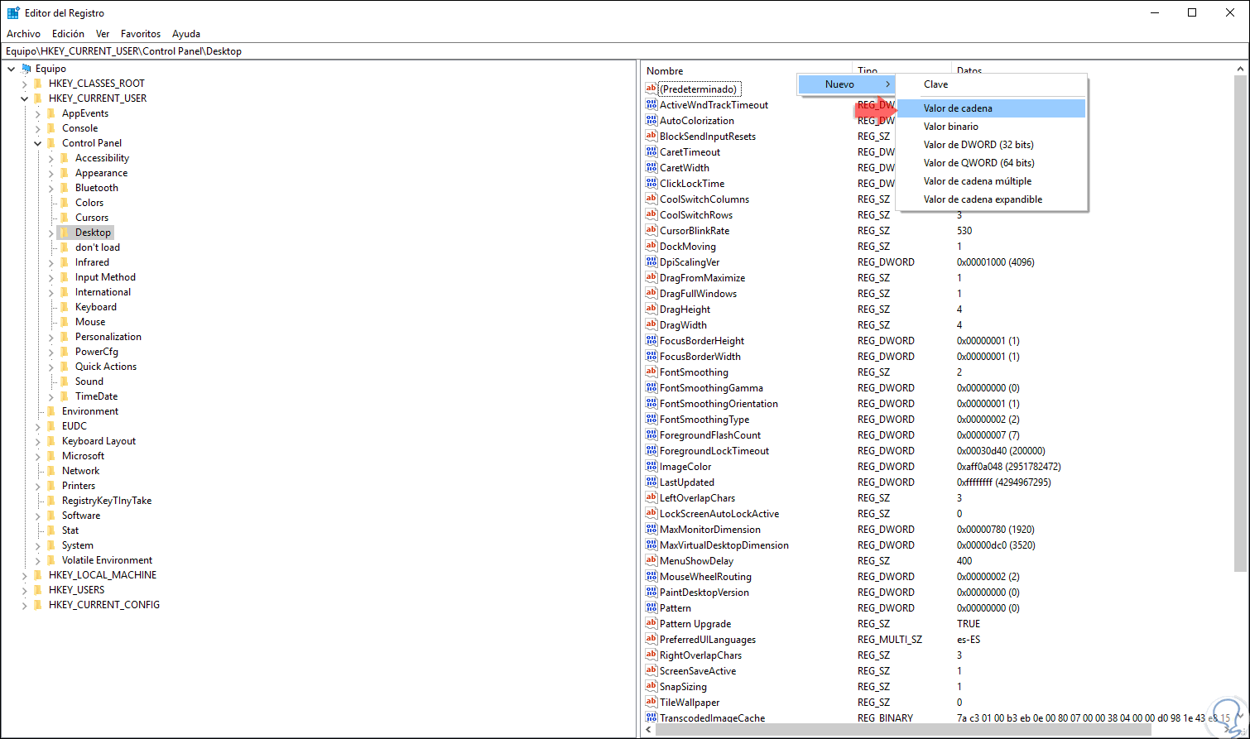The image size is (1250, 739).
Task: Click the folder icon next to HKEY_CLASSES_ROOT
Action: pos(38,84)
